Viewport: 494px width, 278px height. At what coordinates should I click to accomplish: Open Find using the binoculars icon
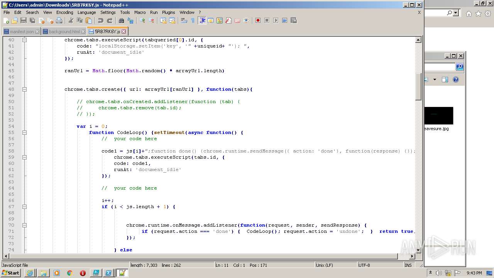(122, 20)
